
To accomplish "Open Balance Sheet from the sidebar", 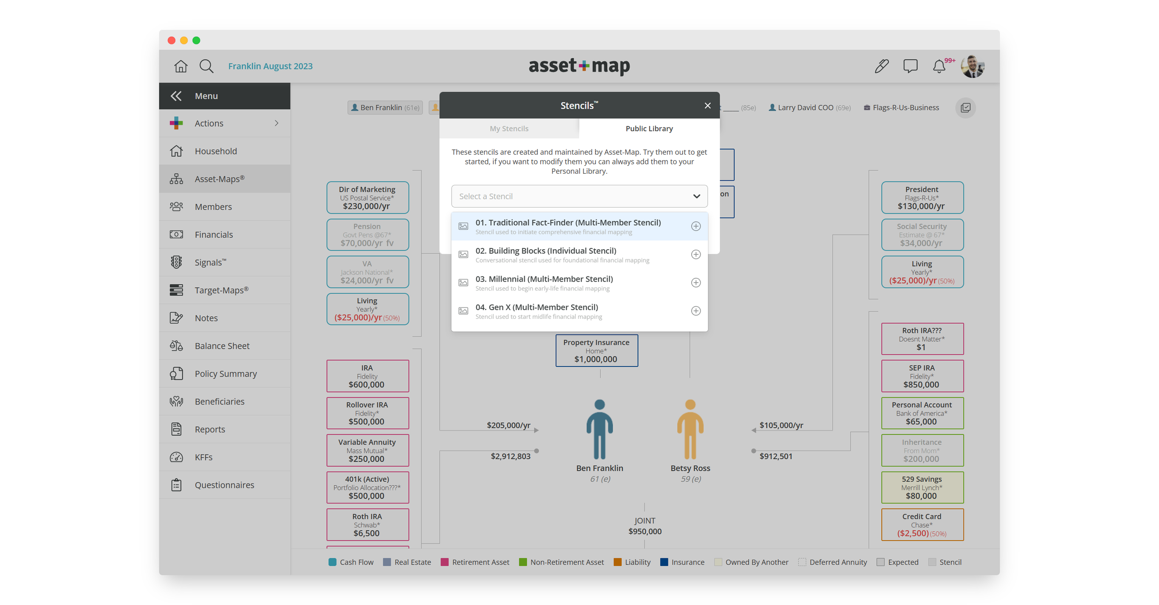I will coord(225,346).
